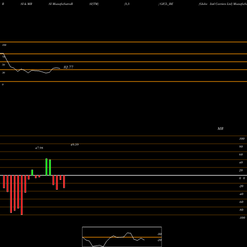Click the 'SI & MR' header text

pyautogui.click(x=26, y=4)
